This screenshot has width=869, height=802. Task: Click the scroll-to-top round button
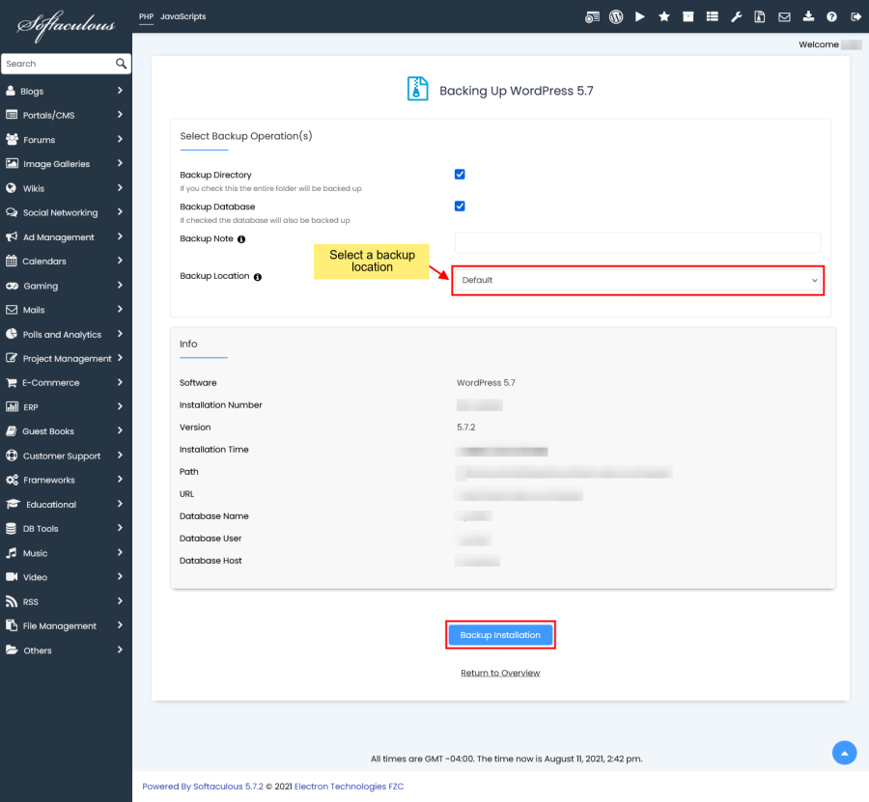[x=844, y=753]
